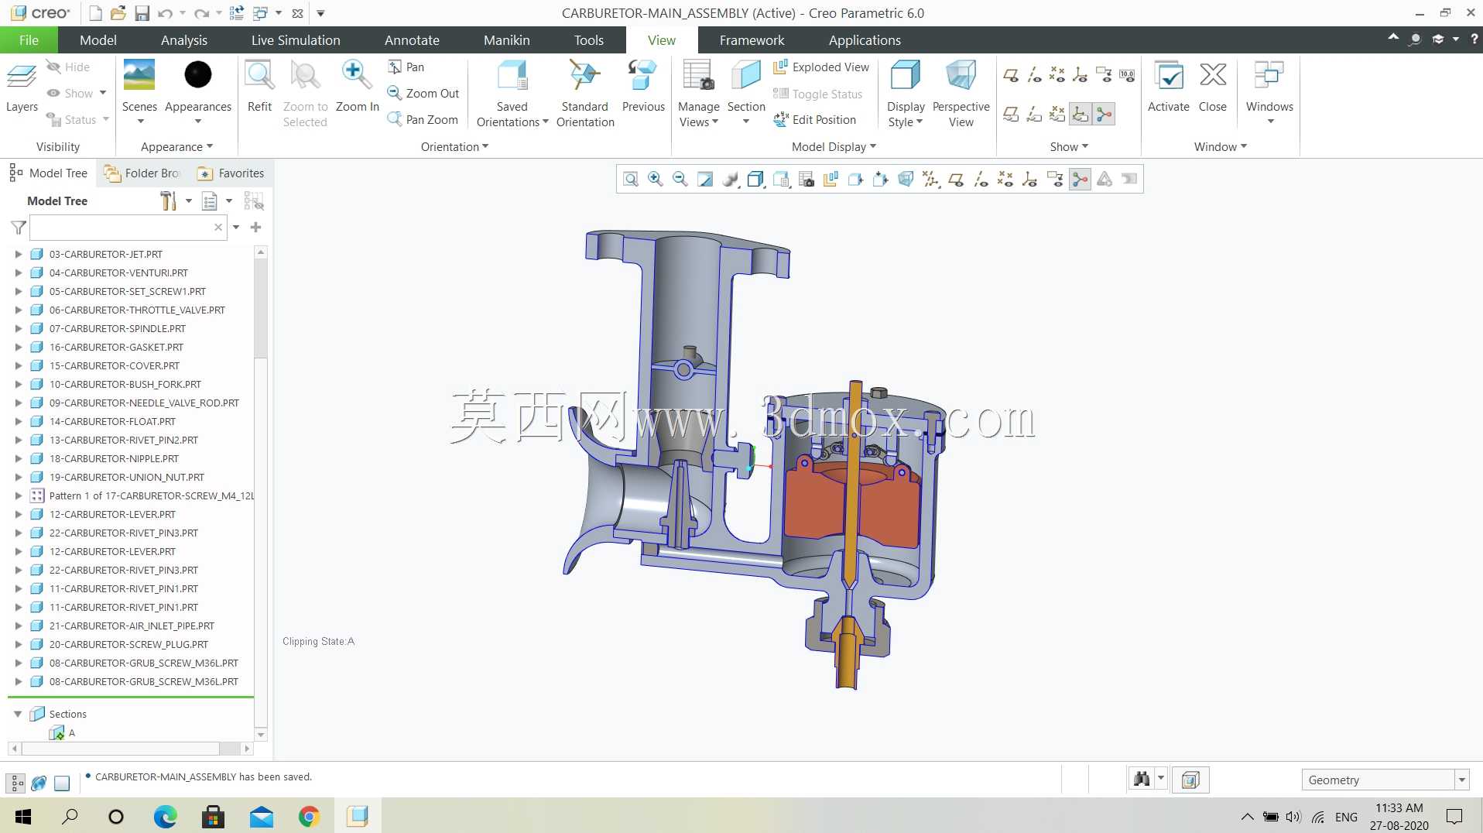Open Saved Orientations list
The image size is (1483, 833).
512,94
